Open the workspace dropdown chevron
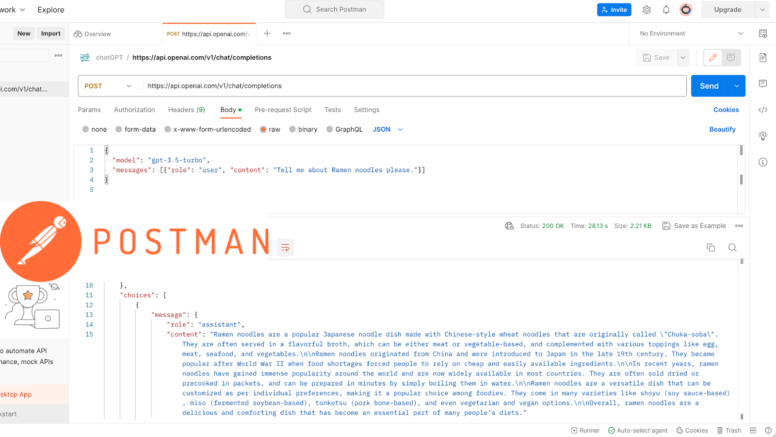The height and width of the screenshot is (437, 776). (x=22, y=10)
